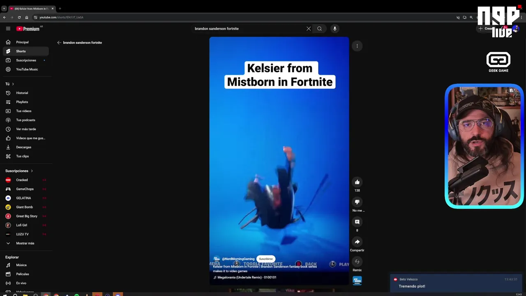Open Historial from the sidebar
This screenshot has width=526, height=296.
pyautogui.click(x=25, y=93)
